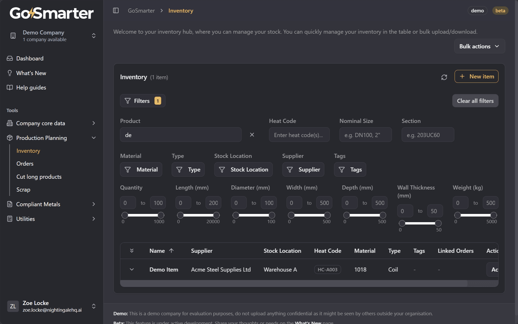Expand the Demo Item row

pos(132,269)
